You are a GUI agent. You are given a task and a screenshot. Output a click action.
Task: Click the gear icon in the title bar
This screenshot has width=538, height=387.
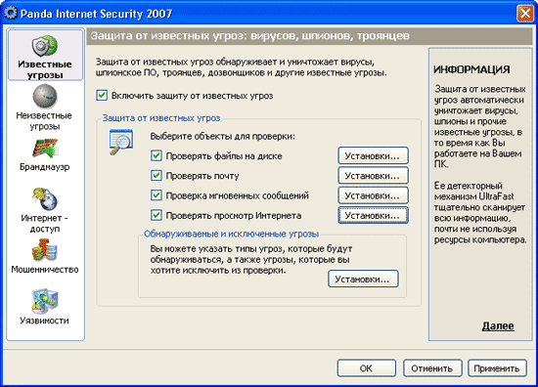pos(11,13)
